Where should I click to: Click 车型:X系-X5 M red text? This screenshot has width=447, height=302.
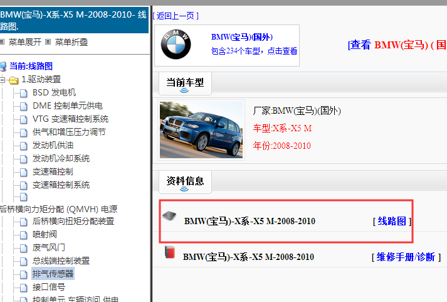pos(283,128)
